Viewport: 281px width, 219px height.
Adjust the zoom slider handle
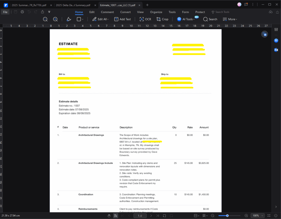click(x=227, y=216)
